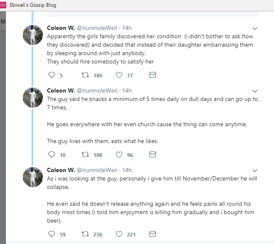
Task: Retweet the tweet with 236 retweets
Action: 85,234
